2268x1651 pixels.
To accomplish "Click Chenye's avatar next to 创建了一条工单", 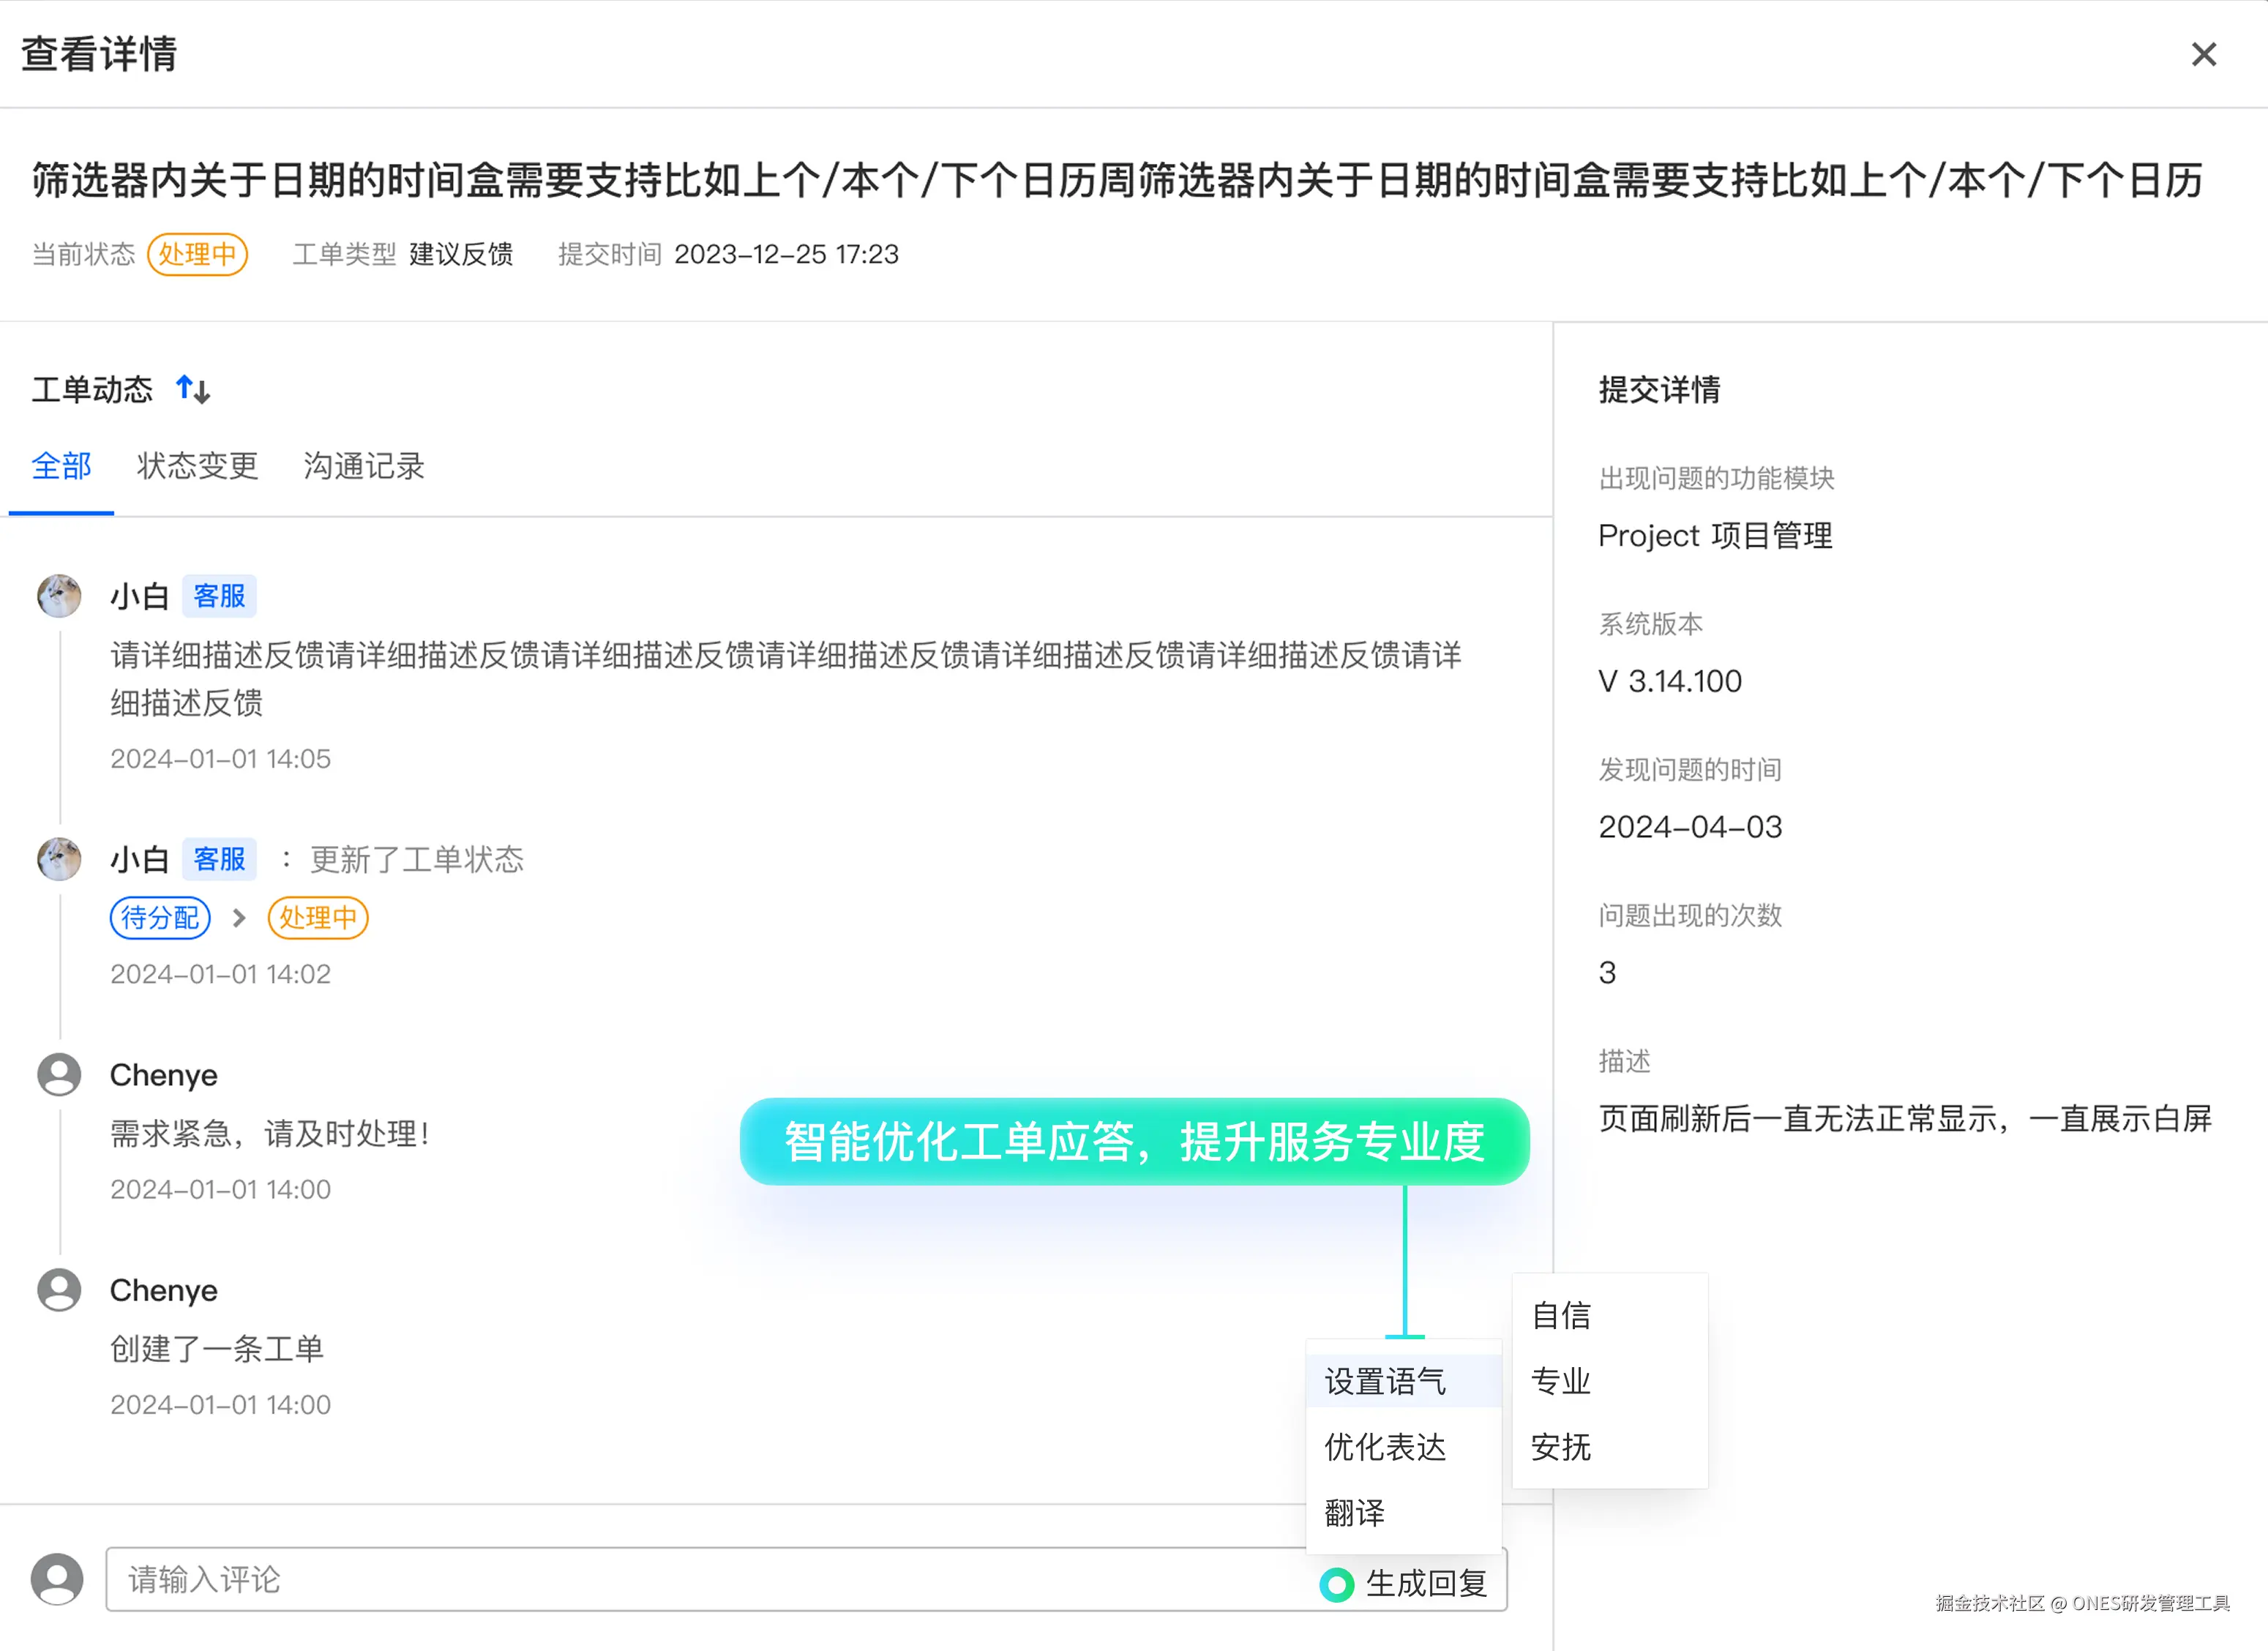I will tap(59, 1290).
